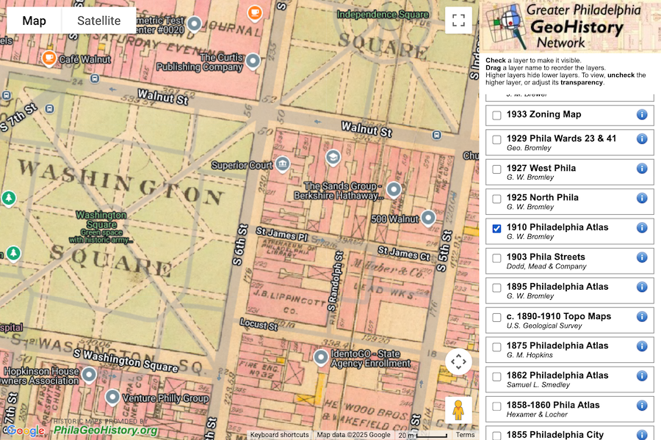Switch to Satellite map type
This screenshot has height=440, width=661.
point(98,21)
